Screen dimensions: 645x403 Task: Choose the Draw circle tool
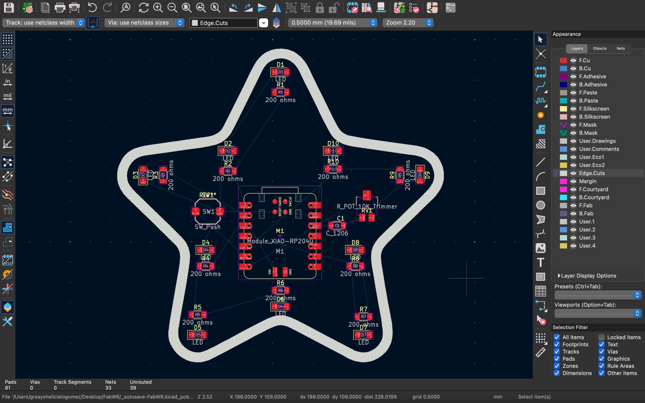(540, 205)
